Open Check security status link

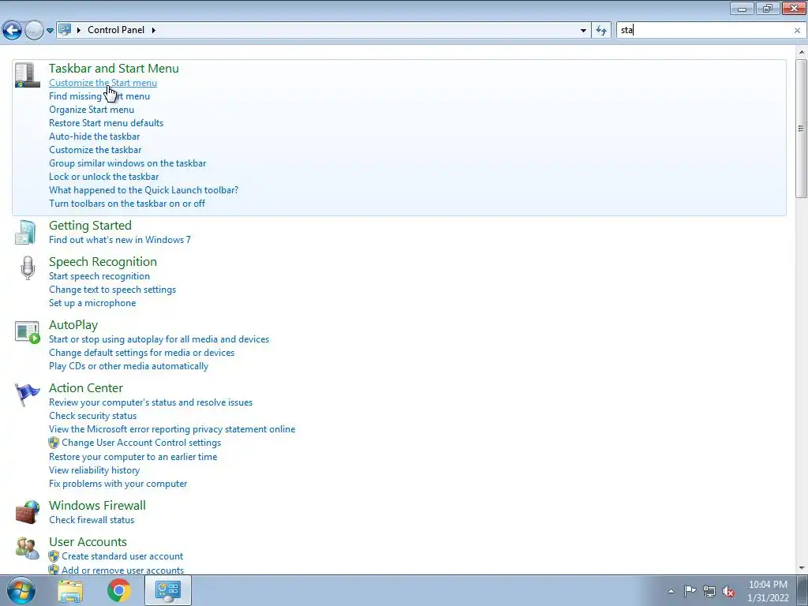(93, 416)
